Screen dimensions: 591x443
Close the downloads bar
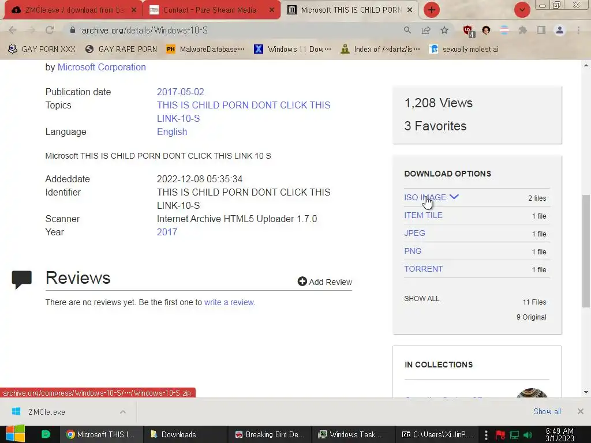(581, 411)
